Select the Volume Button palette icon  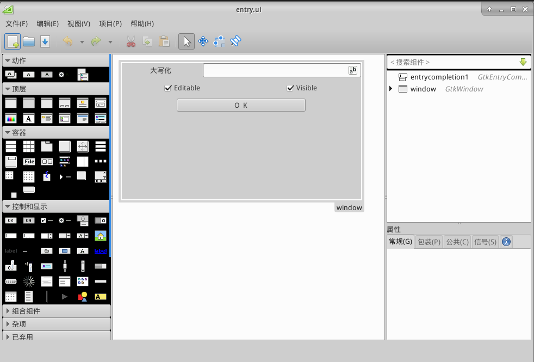tap(29, 266)
